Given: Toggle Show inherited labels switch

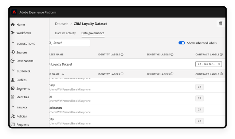Looking at the screenshot, I should pyautogui.click(x=182, y=43).
